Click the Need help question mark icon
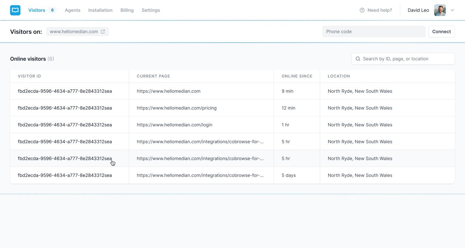Viewport: 465px width, 248px height. coord(362,10)
